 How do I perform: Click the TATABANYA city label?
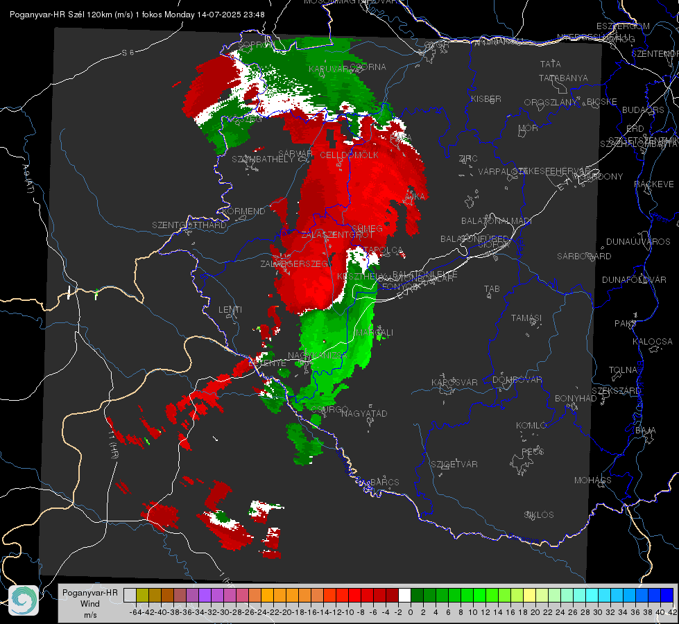coord(563,78)
